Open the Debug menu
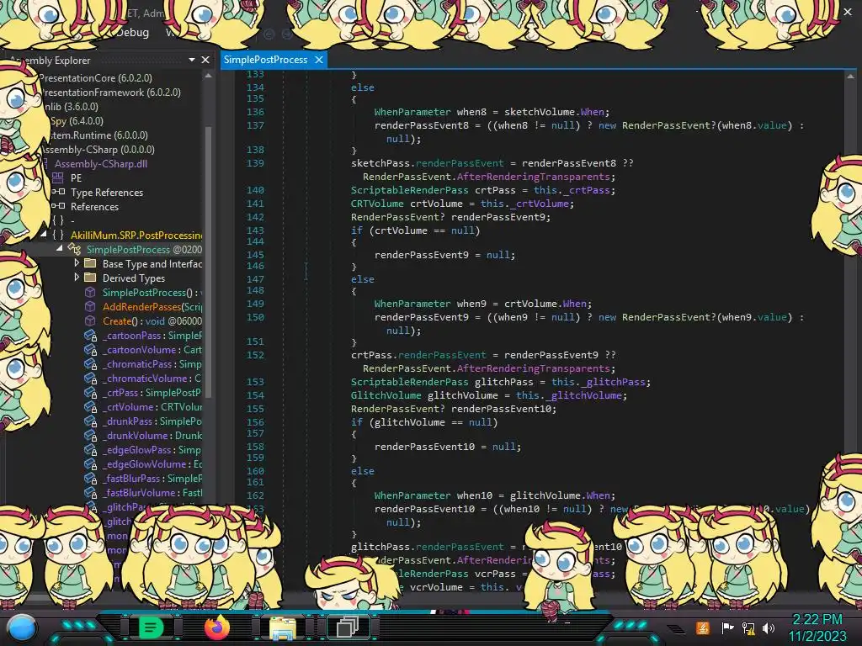The width and height of the screenshot is (862, 646). [x=132, y=33]
